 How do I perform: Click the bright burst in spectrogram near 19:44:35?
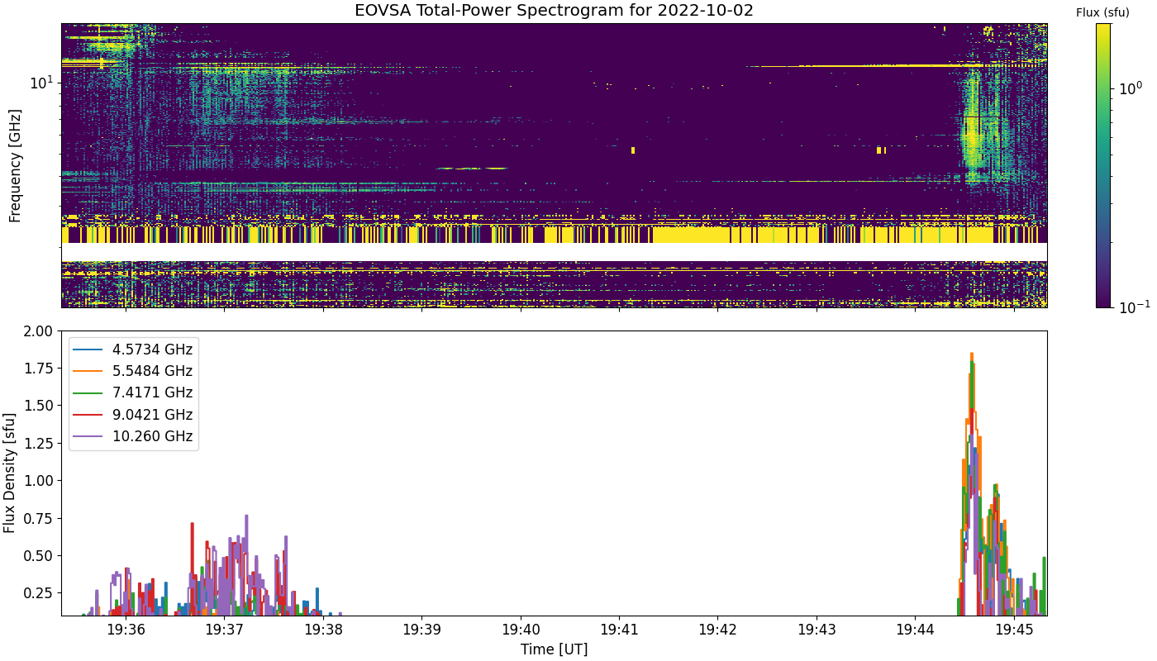click(972, 132)
